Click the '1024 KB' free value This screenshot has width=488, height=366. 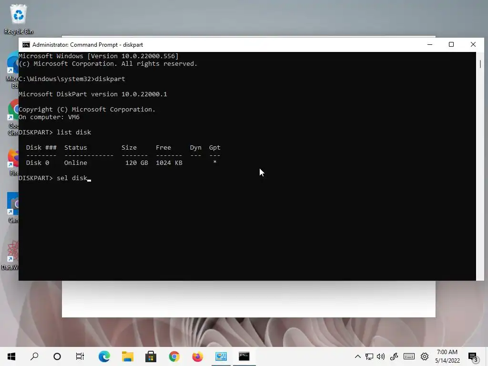coord(169,163)
